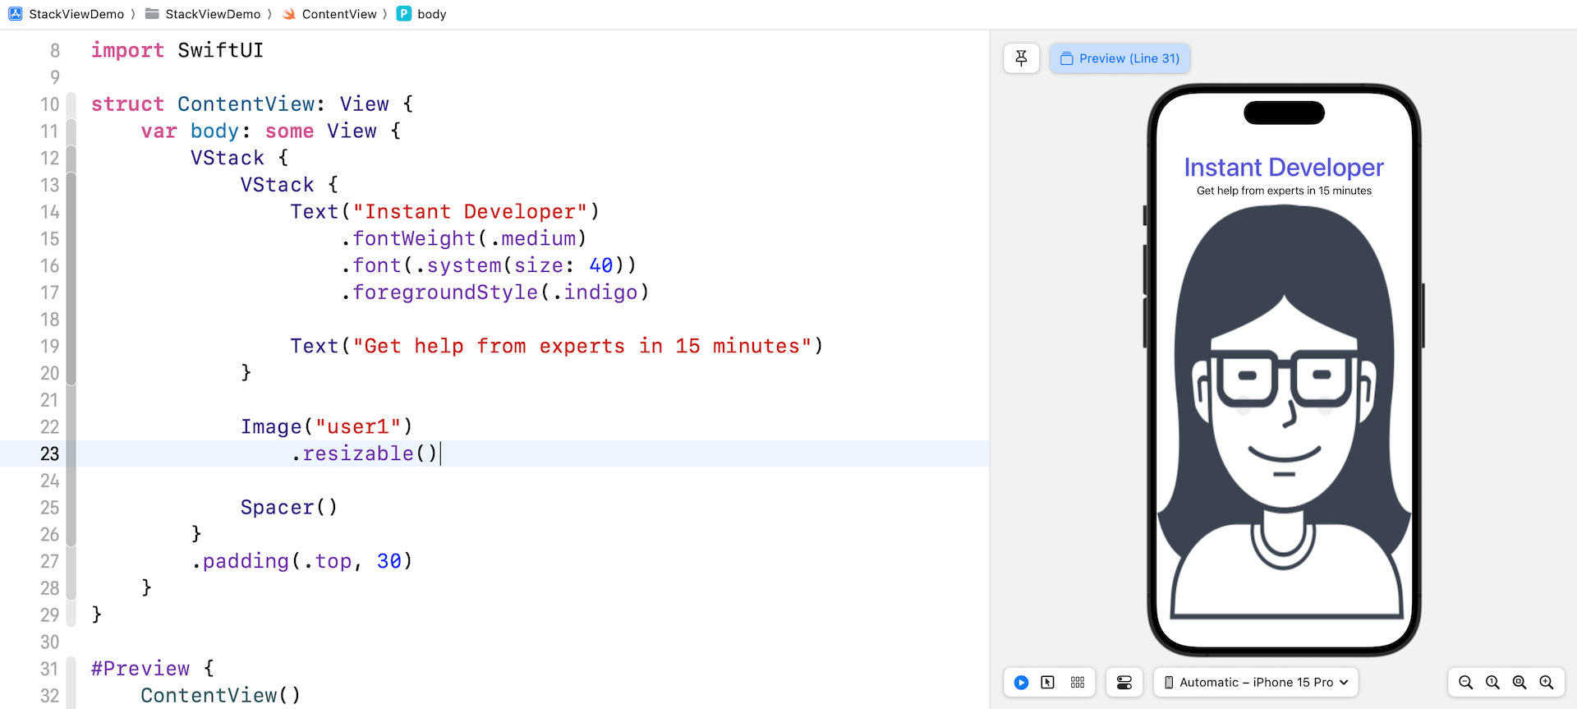Zoom out the preview canvas
The width and height of the screenshot is (1577, 709).
tap(1465, 683)
